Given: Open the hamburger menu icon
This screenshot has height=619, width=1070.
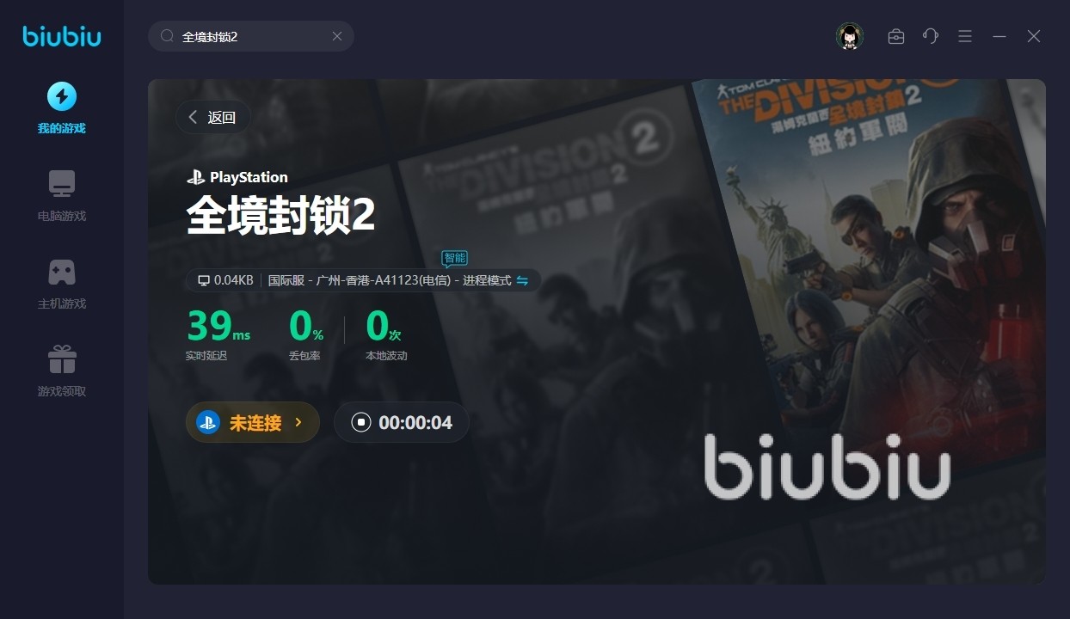Looking at the screenshot, I should pyautogui.click(x=965, y=36).
